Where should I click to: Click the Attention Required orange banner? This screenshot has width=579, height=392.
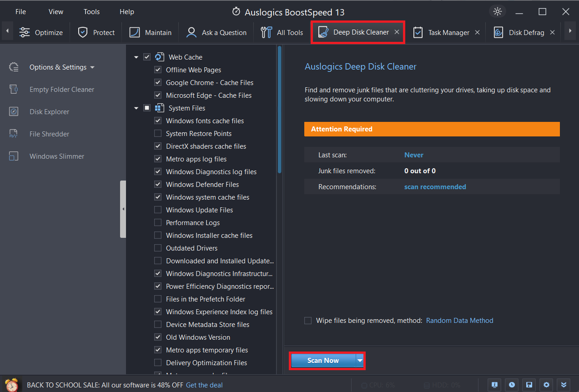click(x=432, y=129)
